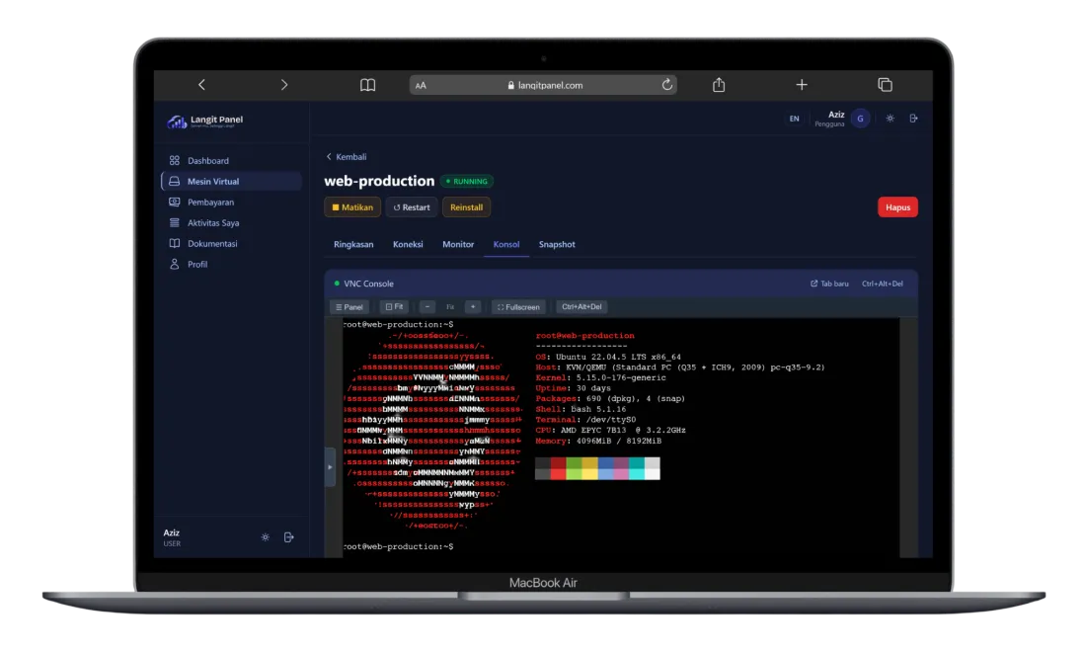Log out using the header exit icon
Screen dimensions: 1086x653
point(913,119)
